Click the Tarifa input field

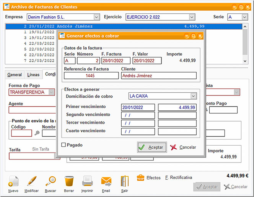pyautogui.click(x=33, y=156)
